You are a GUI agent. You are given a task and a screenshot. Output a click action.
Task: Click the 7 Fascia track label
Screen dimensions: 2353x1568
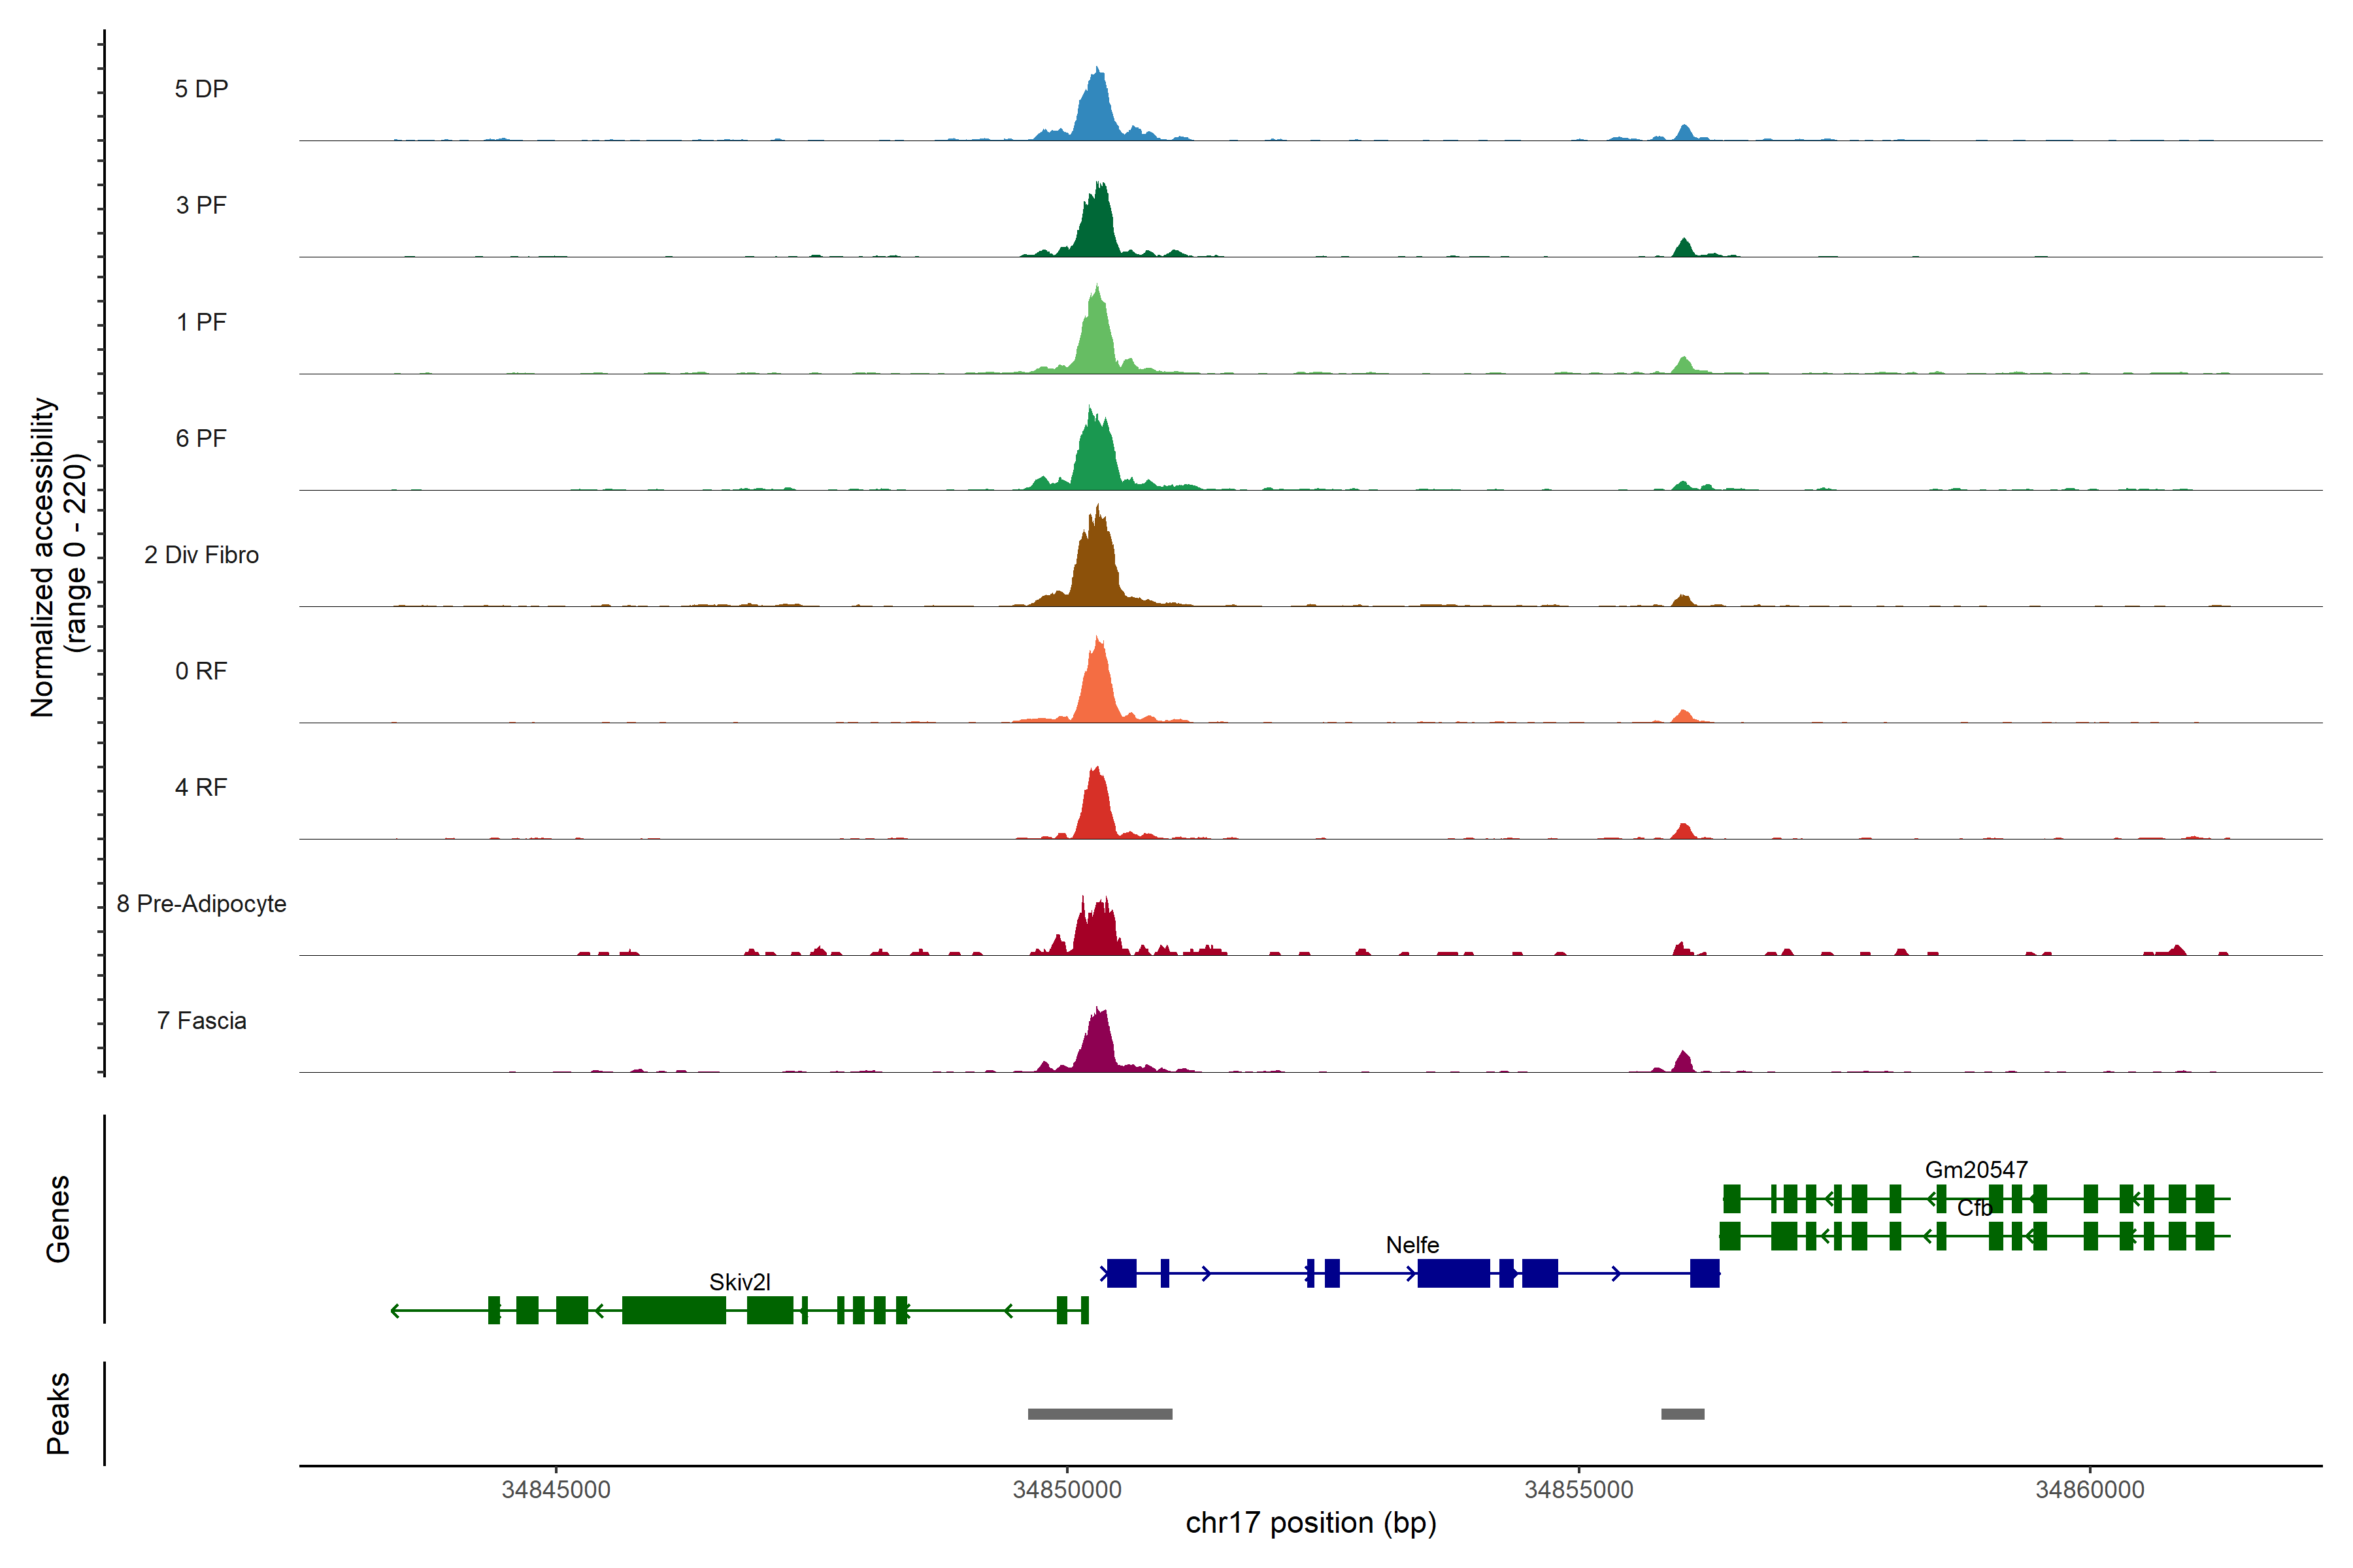pyautogui.click(x=201, y=1020)
